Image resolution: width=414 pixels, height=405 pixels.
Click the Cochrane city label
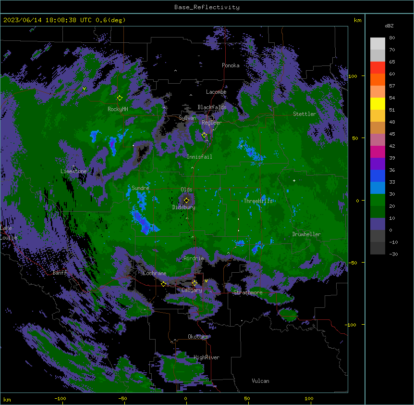pyautogui.click(x=155, y=273)
